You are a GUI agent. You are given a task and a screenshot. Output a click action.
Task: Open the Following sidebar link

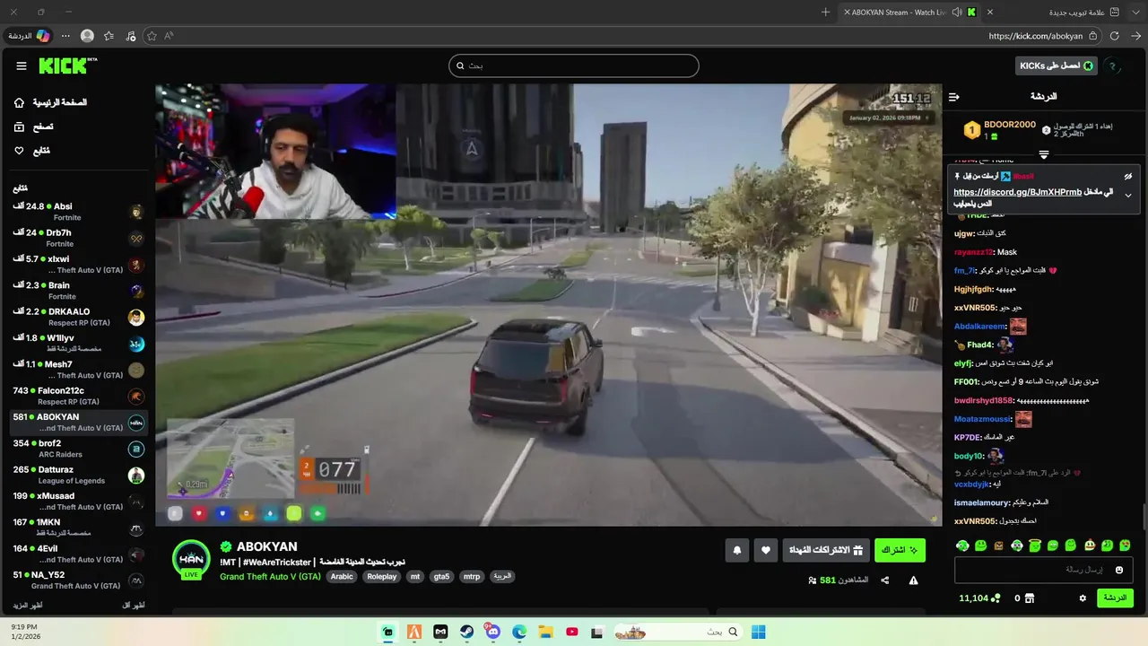pyautogui.click(x=31, y=151)
